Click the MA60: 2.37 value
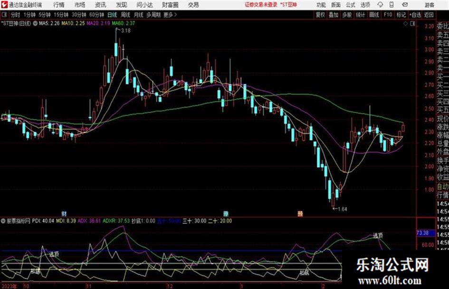The height and width of the screenshot is (289, 449). (124, 23)
